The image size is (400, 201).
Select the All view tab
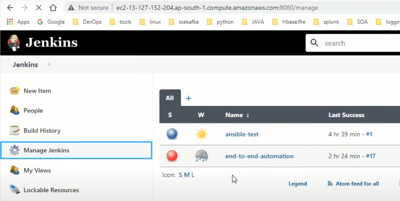pyautogui.click(x=170, y=98)
